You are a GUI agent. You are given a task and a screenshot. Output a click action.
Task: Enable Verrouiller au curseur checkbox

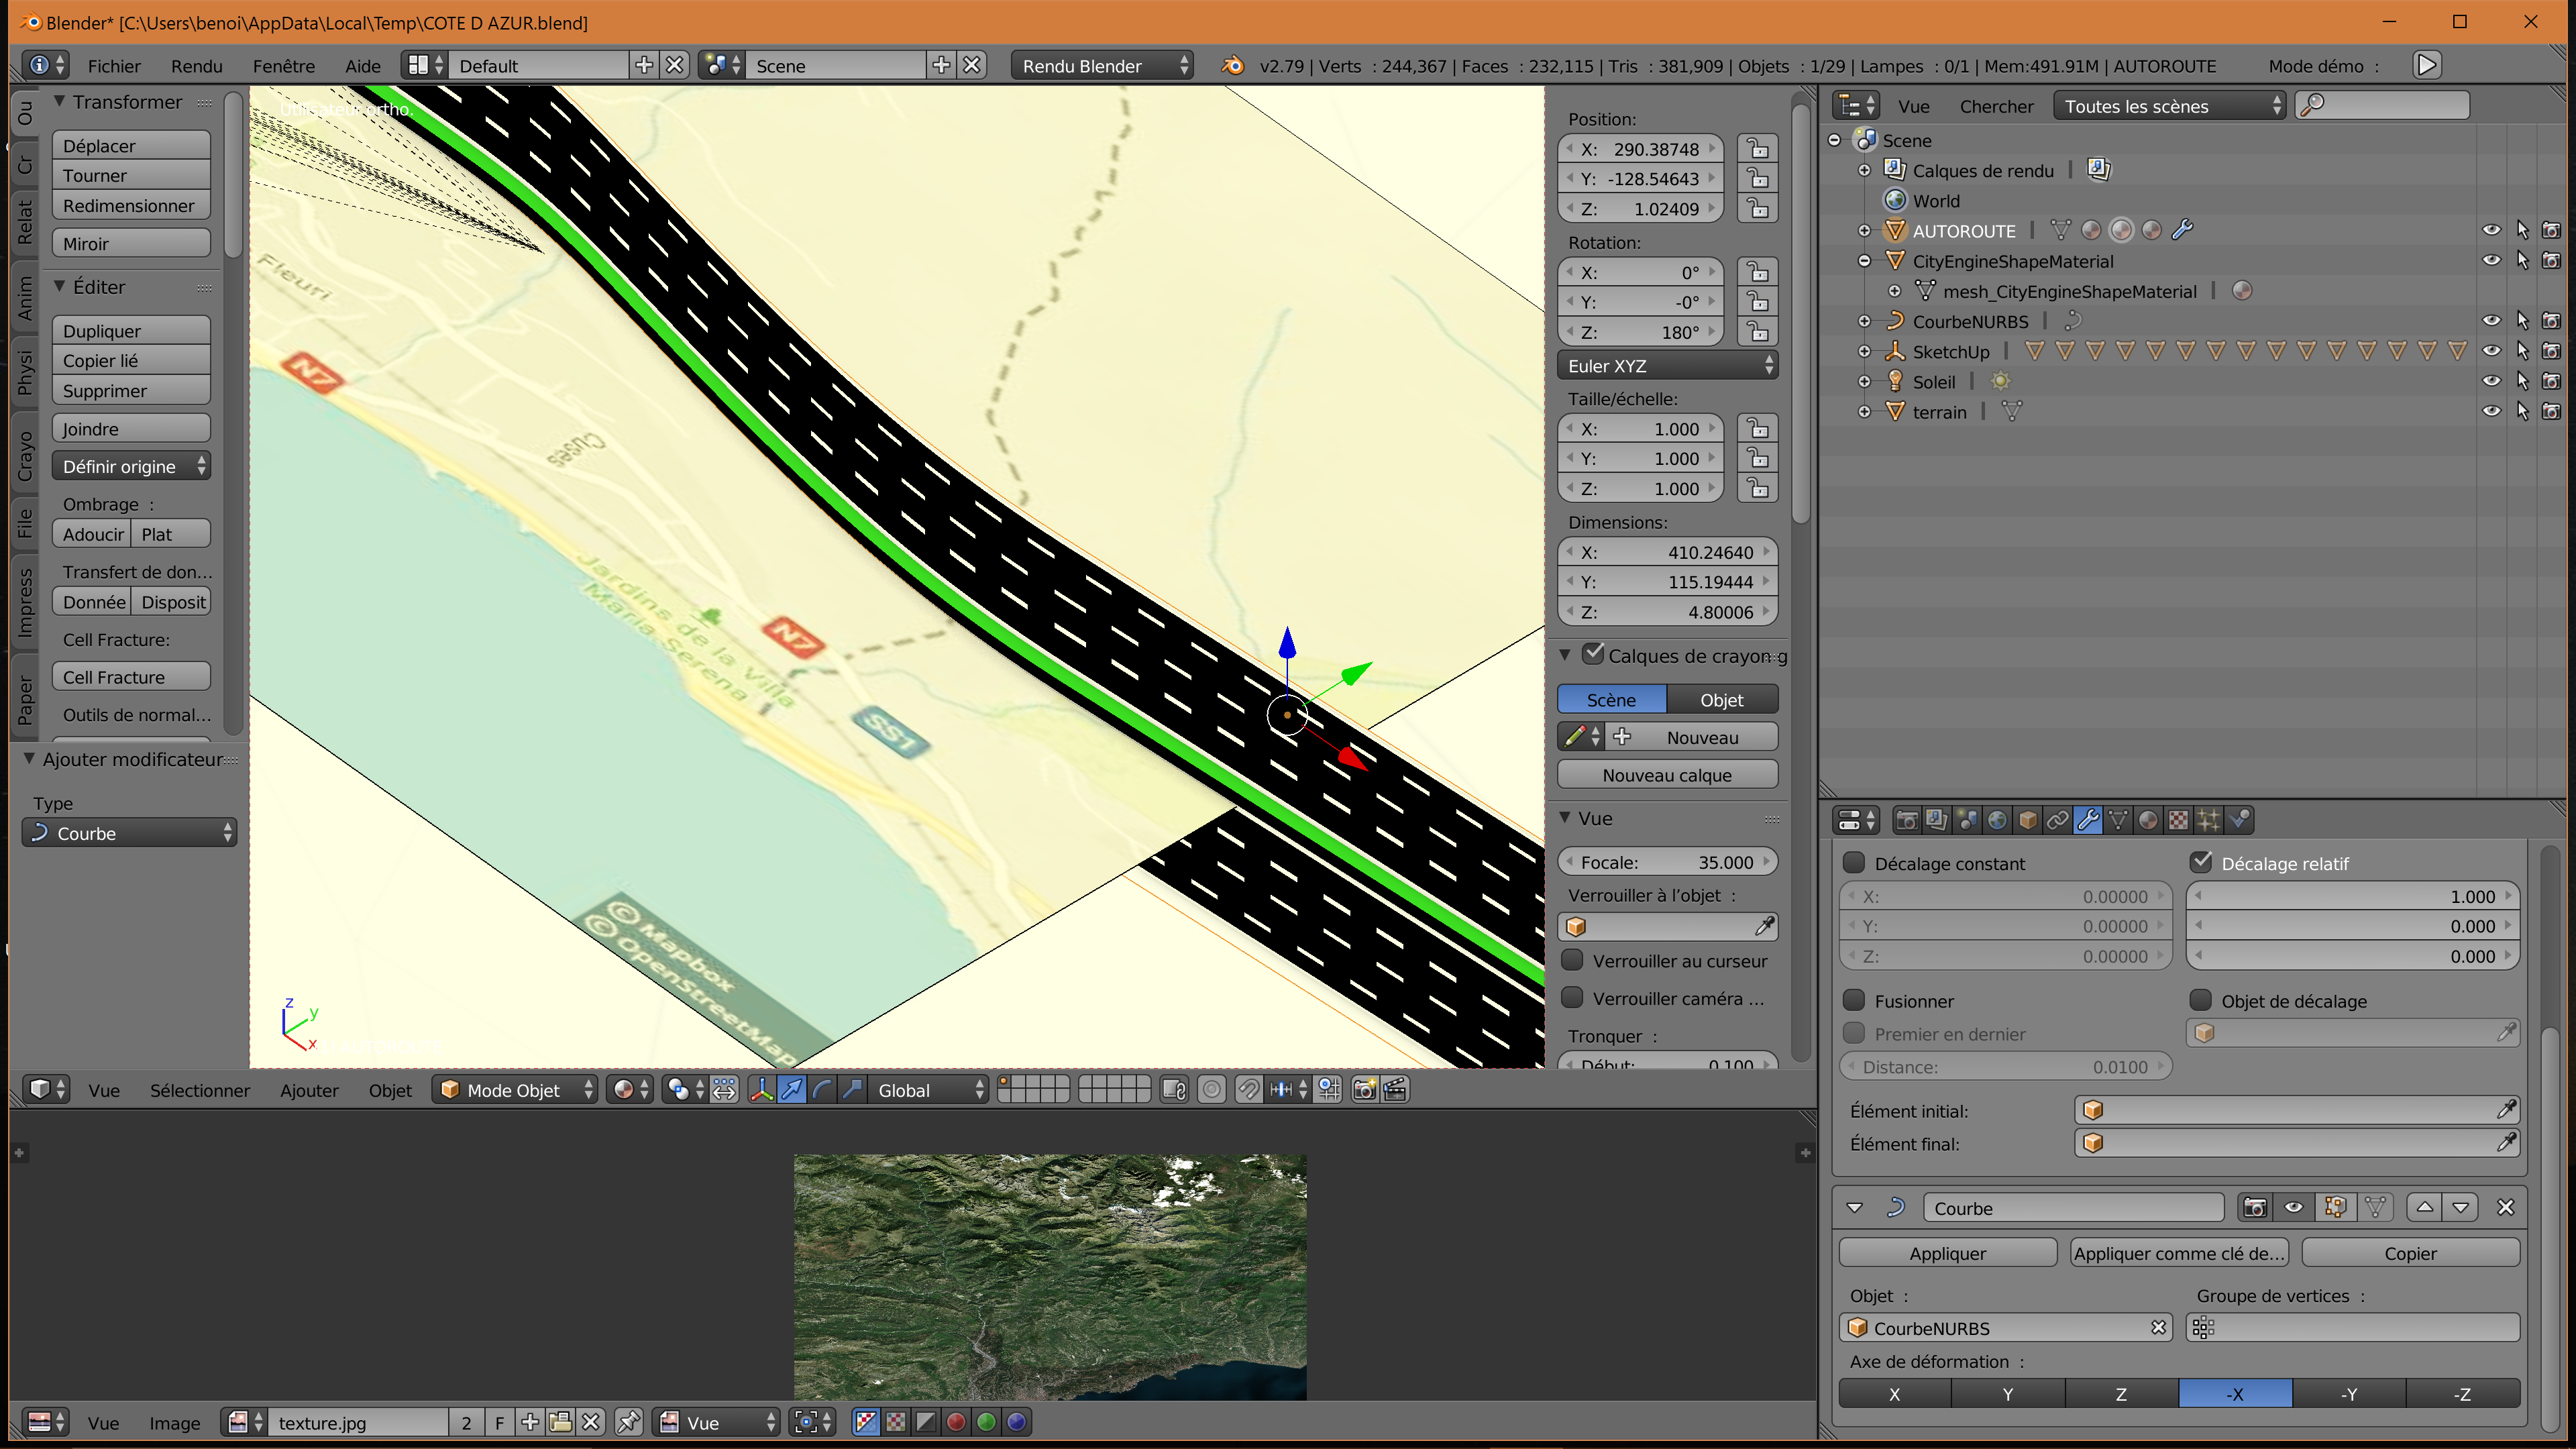click(1572, 960)
